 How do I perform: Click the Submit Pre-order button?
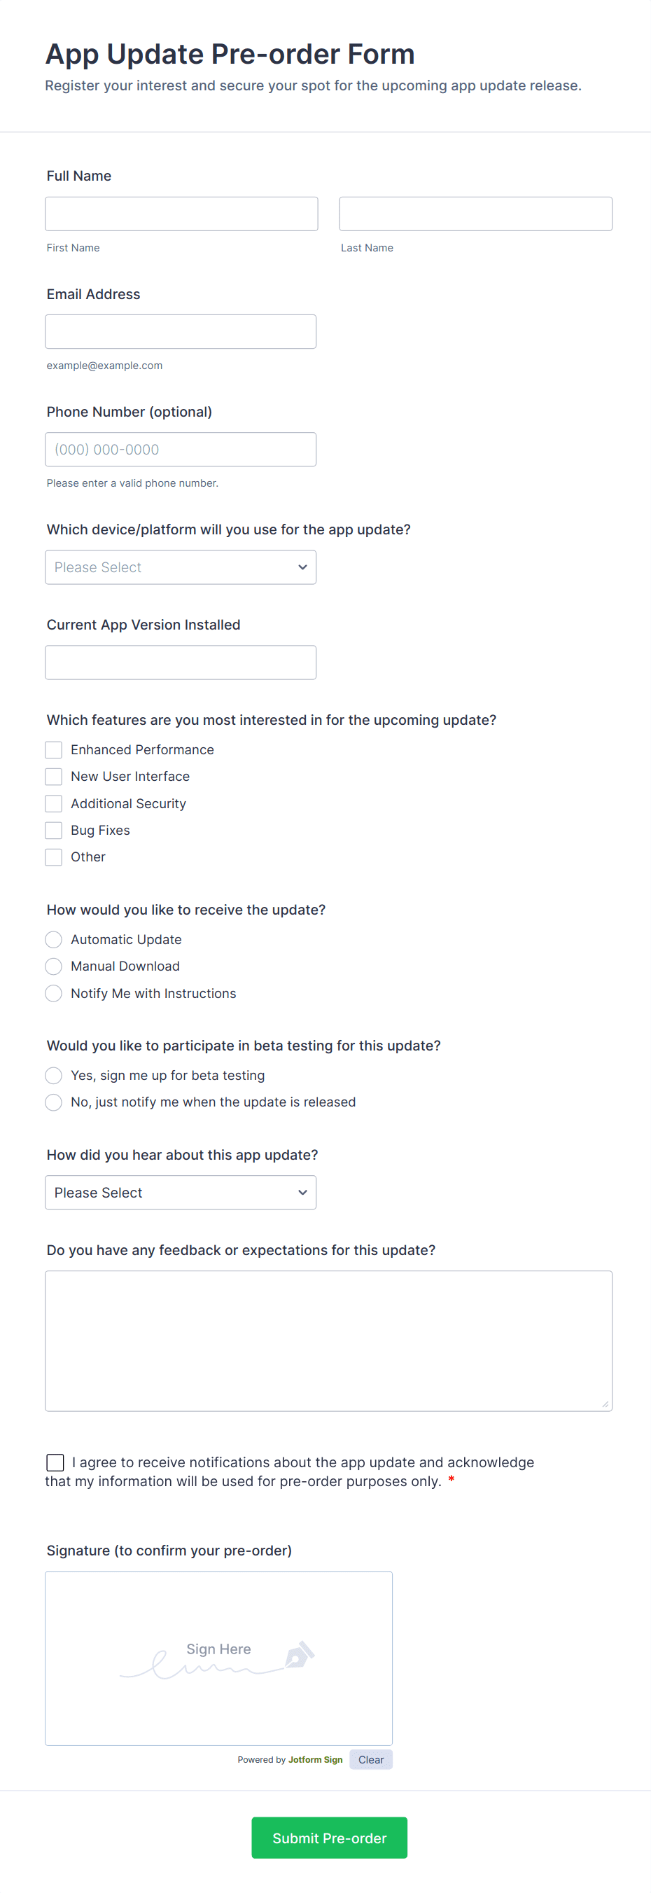coord(328,1837)
